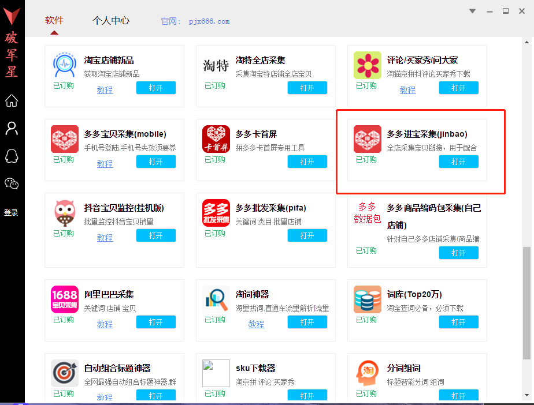
Task: Open 淘特全店采集 with 打开 button
Action: click(307, 88)
